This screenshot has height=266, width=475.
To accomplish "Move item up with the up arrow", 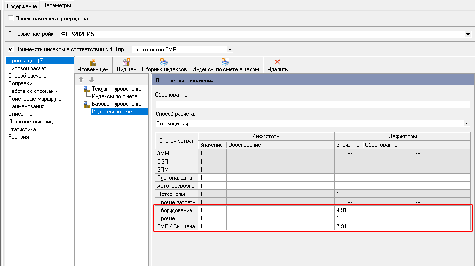I will point(81,80).
